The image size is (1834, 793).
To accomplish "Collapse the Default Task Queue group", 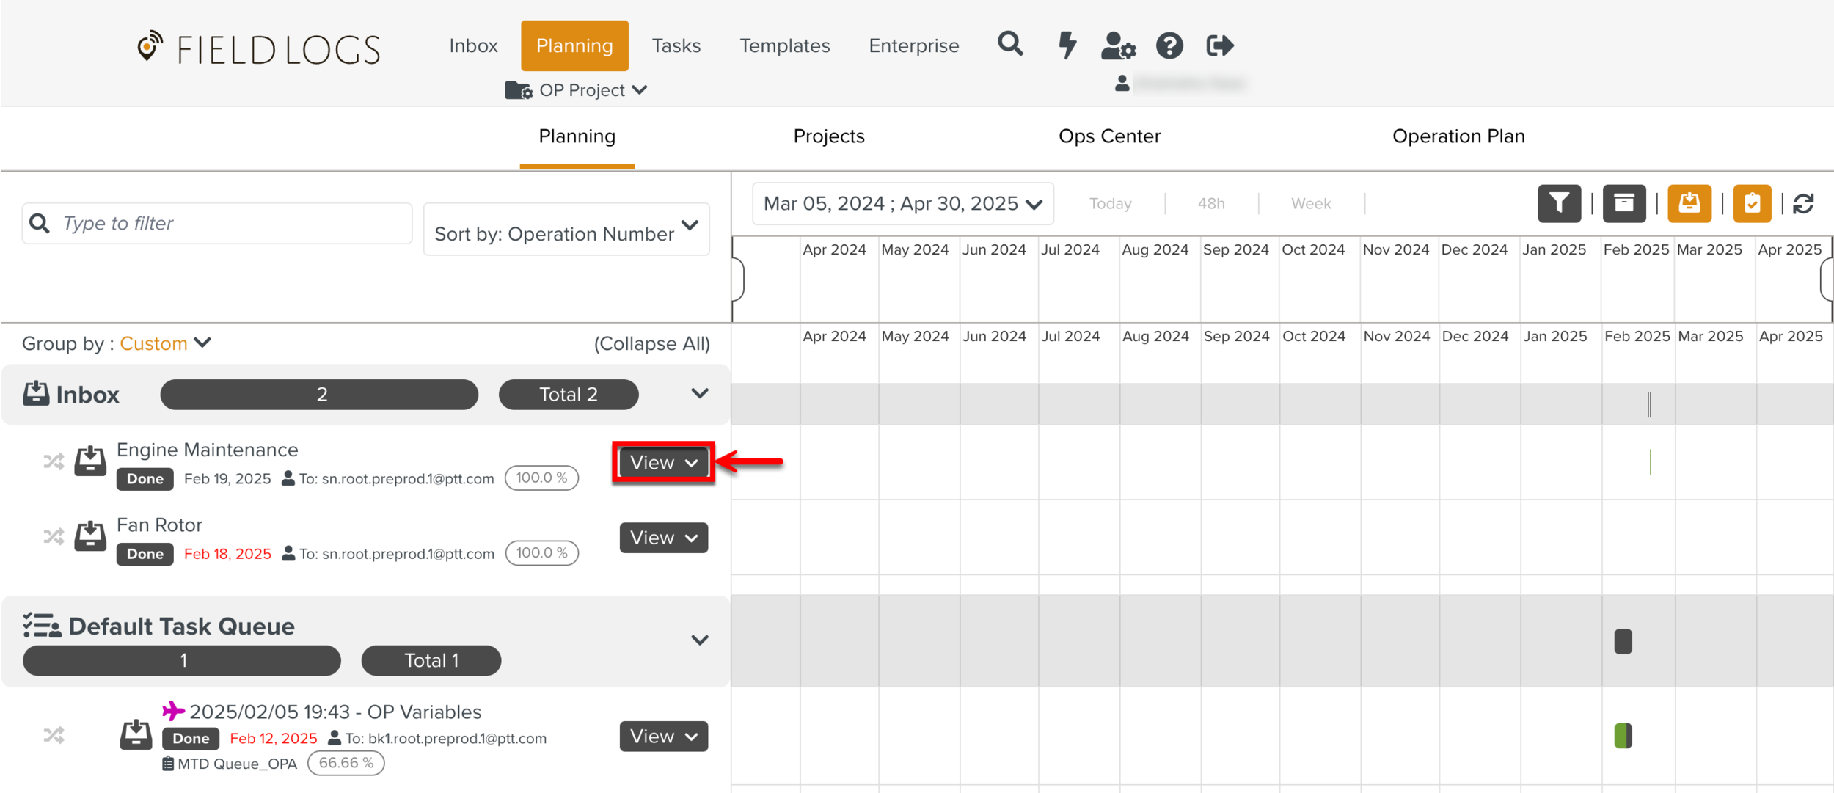I will [699, 640].
